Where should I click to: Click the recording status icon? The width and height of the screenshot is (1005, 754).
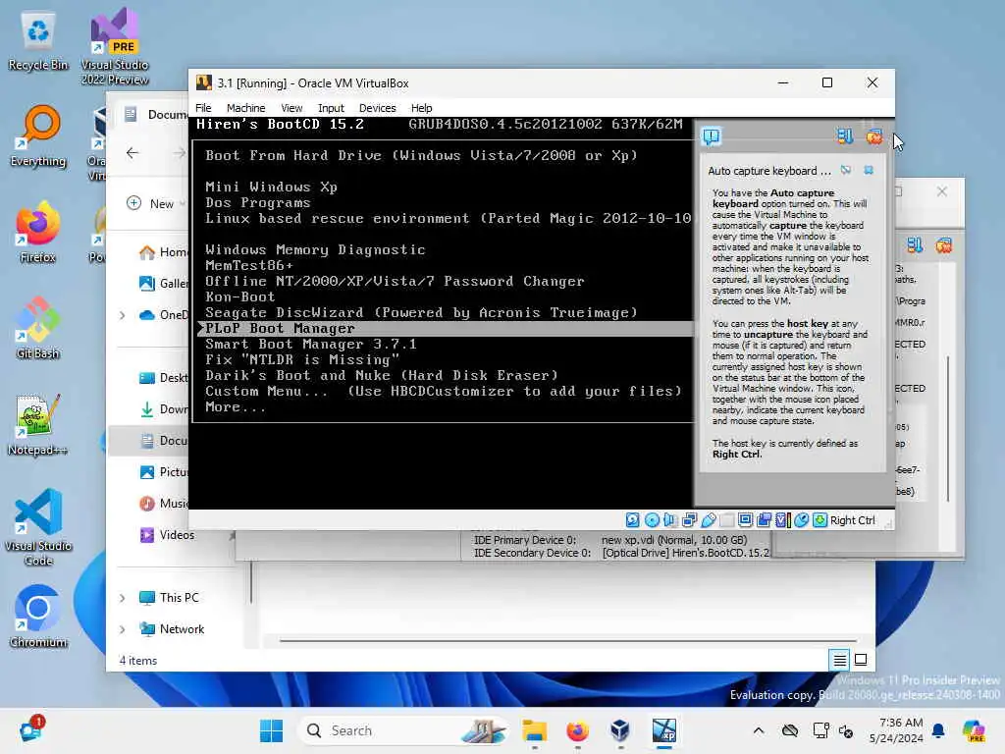764,520
